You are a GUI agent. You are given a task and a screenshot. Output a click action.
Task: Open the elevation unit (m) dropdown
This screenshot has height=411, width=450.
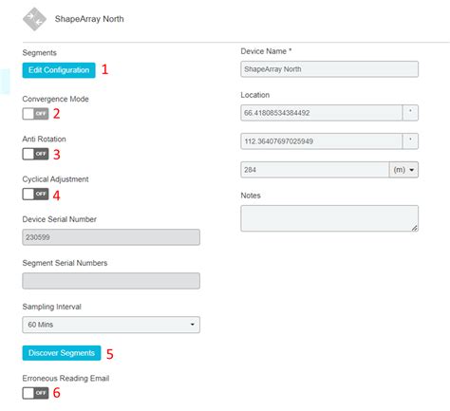[x=403, y=170]
